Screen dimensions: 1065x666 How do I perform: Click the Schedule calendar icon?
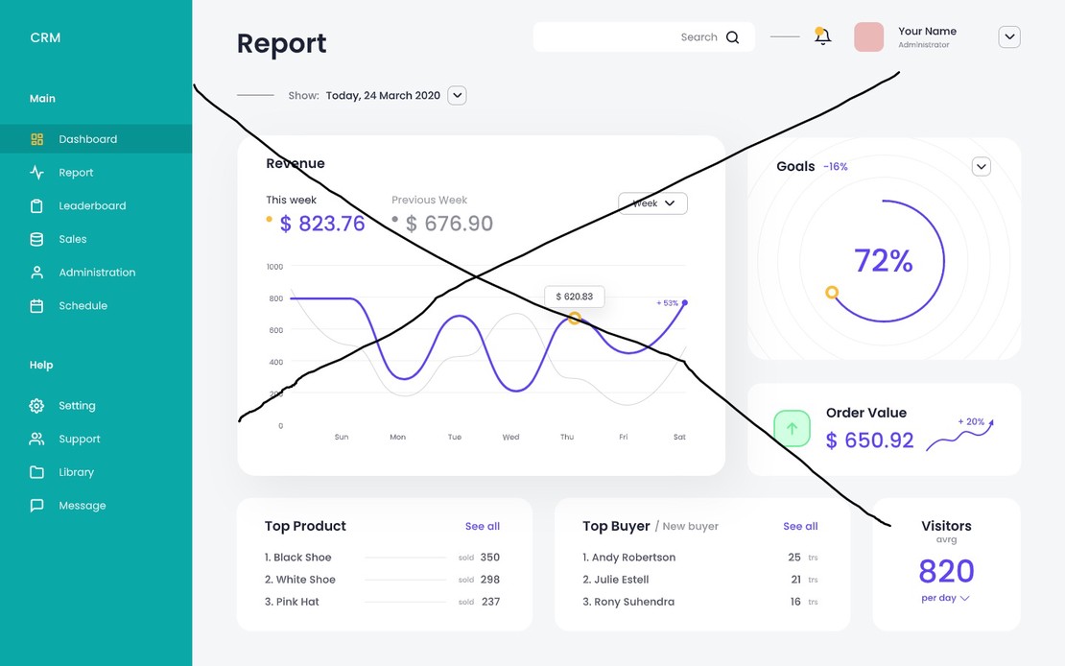tap(37, 306)
